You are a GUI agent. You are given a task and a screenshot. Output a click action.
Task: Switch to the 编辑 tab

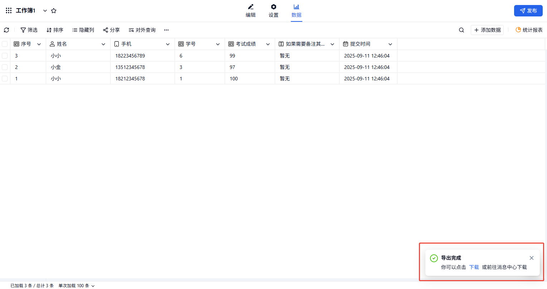250,11
